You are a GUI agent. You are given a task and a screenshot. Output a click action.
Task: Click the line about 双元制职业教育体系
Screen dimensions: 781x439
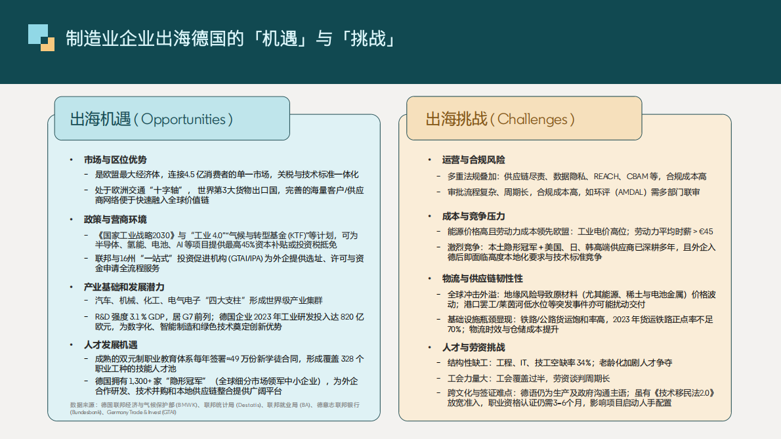[230, 364]
